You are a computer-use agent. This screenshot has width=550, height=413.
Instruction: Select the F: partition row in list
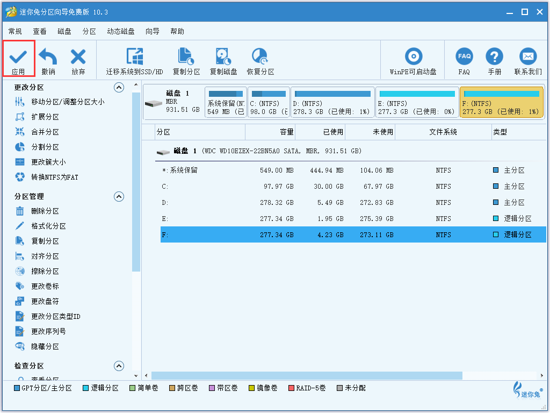[353, 234]
